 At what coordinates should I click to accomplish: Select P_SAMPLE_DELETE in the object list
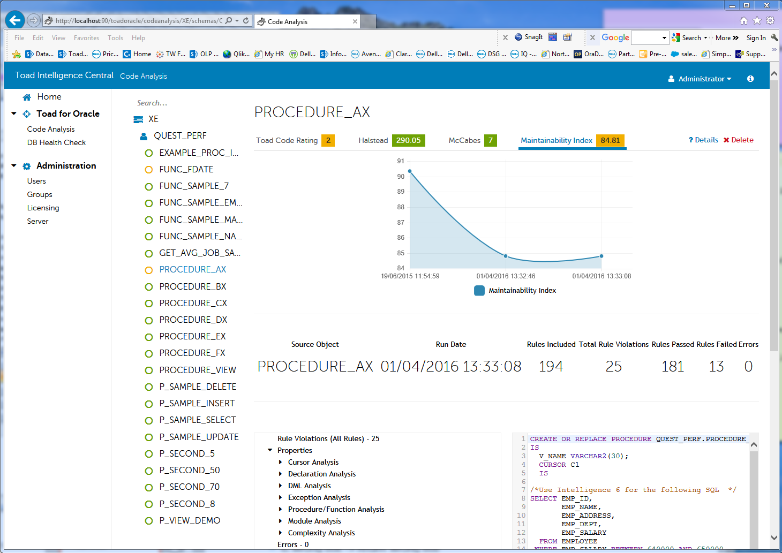(x=198, y=387)
